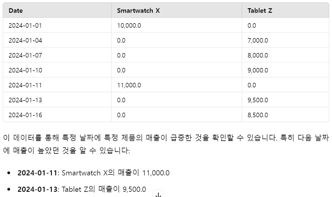
Task: Click the Smartwatch X column header
Action: coord(138,11)
